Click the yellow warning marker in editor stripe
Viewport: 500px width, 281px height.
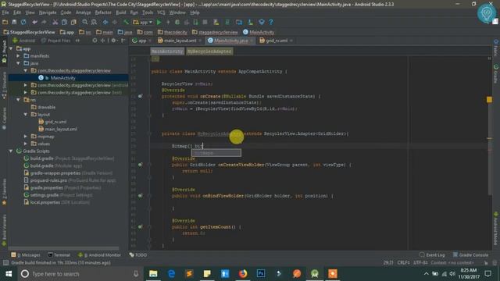tap(489, 100)
